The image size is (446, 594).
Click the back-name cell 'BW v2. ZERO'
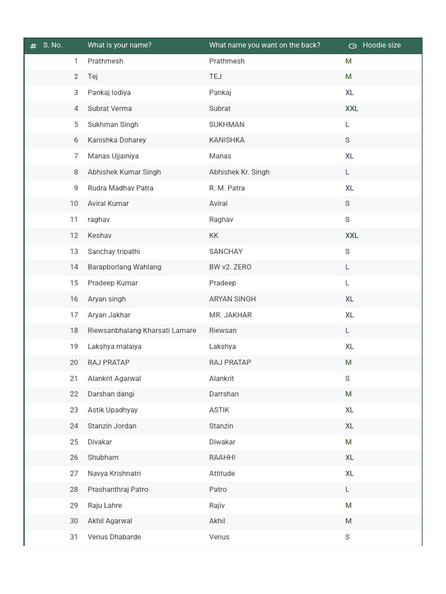(x=230, y=267)
